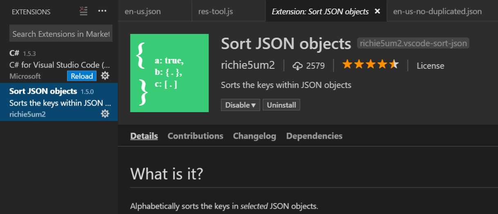498x214 pixels.
Task: Click the download count cloud icon
Action: (298, 65)
